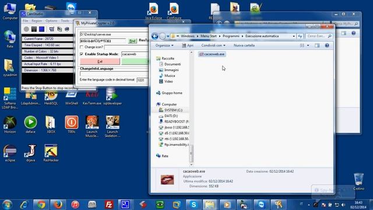Switch to Windows Explorer in the taskbar
The height and width of the screenshot is (210, 373).
tap(210, 205)
